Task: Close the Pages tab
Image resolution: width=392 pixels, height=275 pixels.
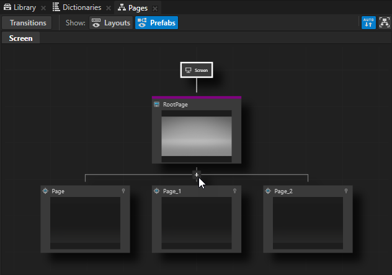Action: [155, 8]
